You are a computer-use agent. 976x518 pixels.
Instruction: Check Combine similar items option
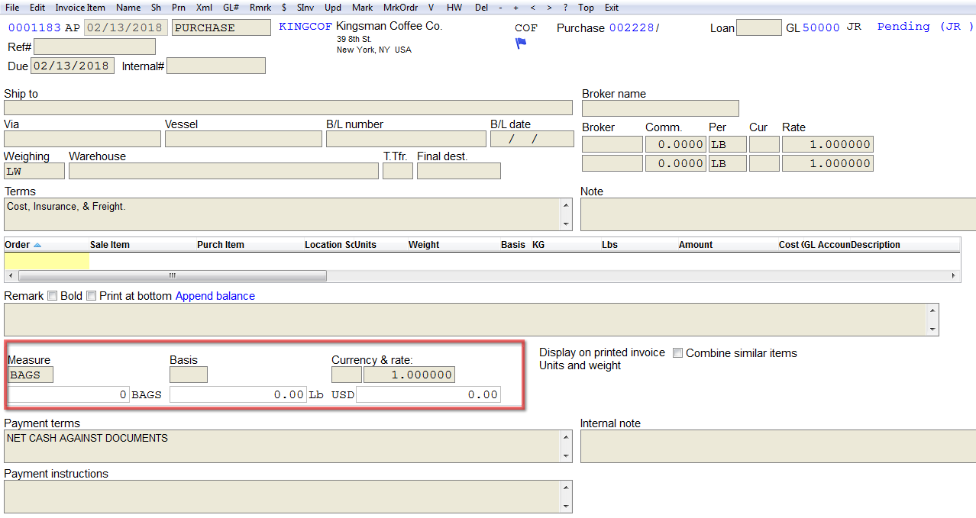click(x=678, y=353)
